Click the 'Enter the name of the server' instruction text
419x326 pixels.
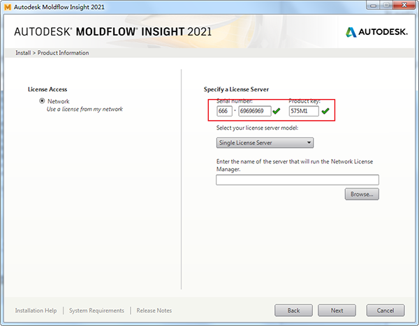click(x=295, y=165)
